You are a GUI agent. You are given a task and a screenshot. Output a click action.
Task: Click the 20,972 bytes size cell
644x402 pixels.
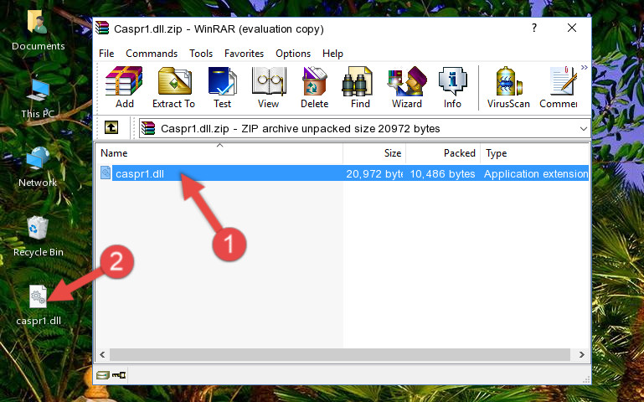(374, 173)
